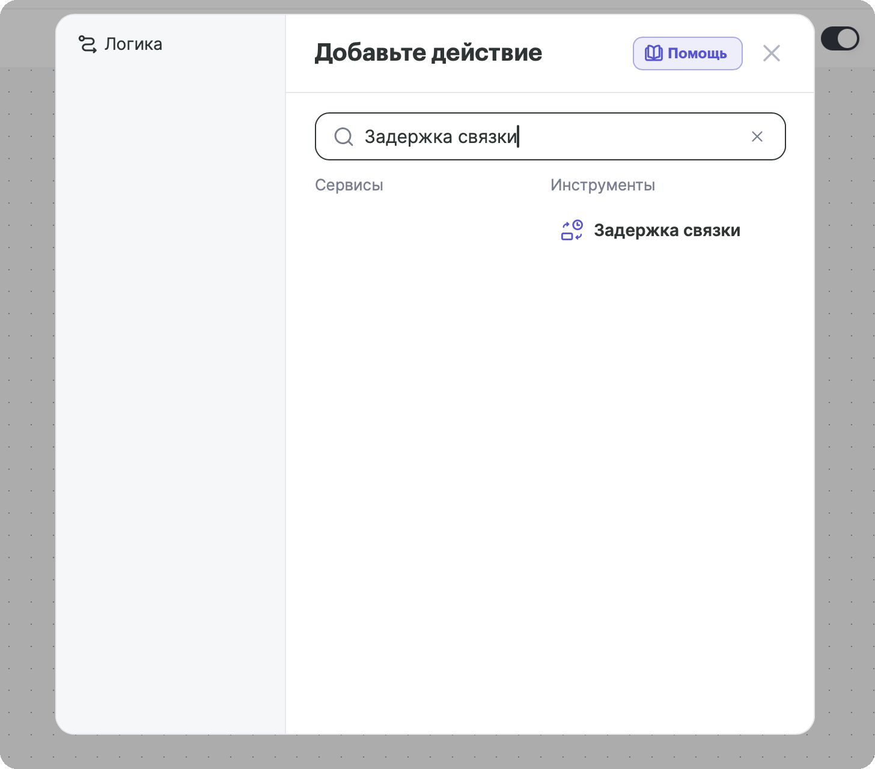
Task: Click the book icon in Помощь button
Action: click(x=653, y=53)
